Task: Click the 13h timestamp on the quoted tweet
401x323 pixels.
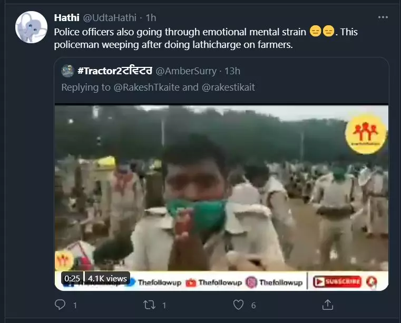Action: tap(231, 71)
